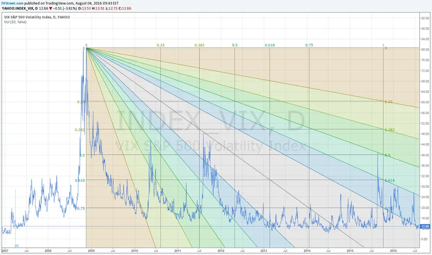This screenshot has width=432, height=255.
Task: Click the 20.00 price axis label
Action: pyautogui.click(x=425, y=208)
